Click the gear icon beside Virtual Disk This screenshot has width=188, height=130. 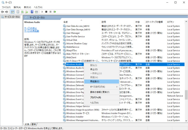pyautogui.click(x=64, y=40)
